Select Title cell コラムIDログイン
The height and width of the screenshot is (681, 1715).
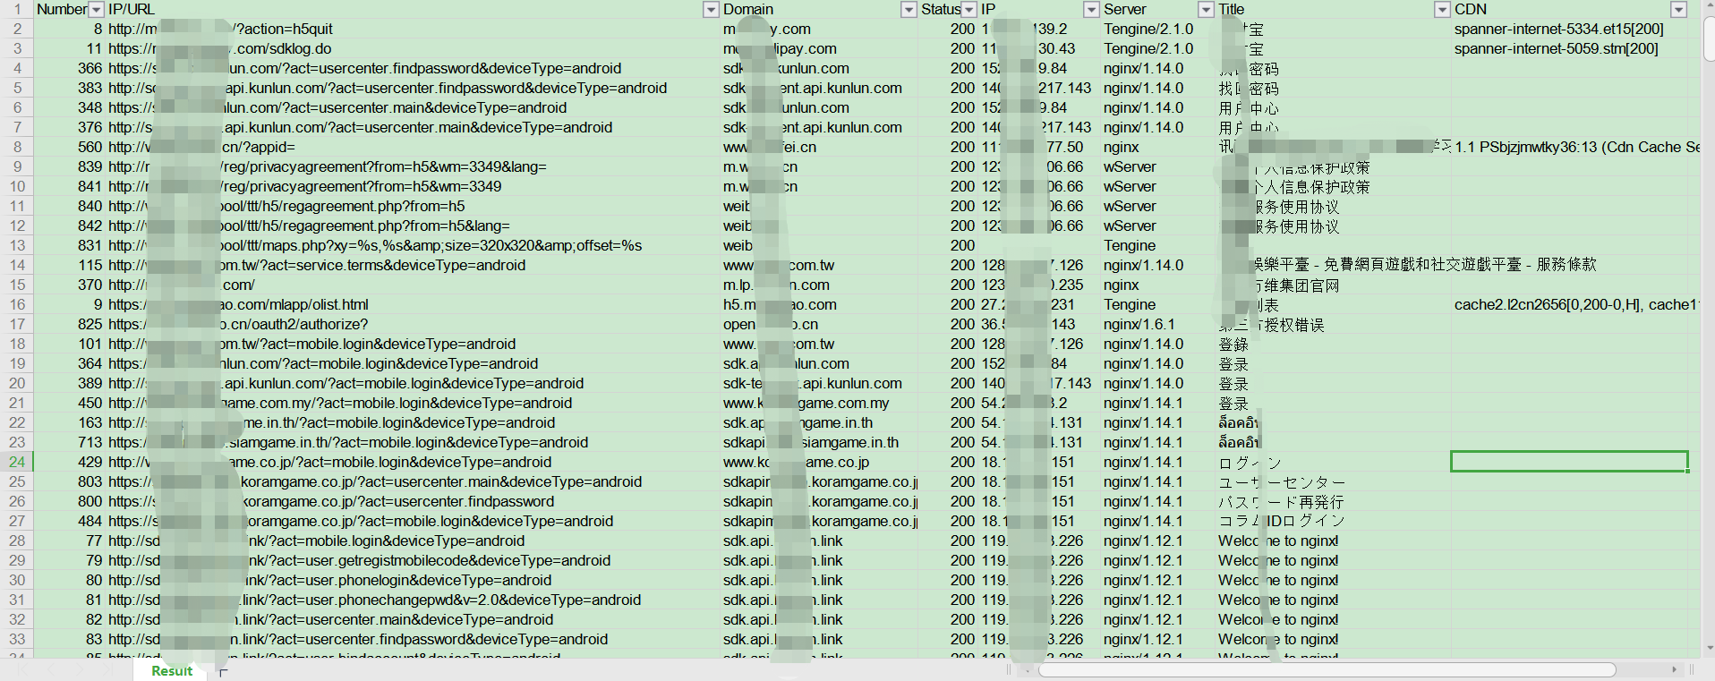pyautogui.click(x=1334, y=521)
